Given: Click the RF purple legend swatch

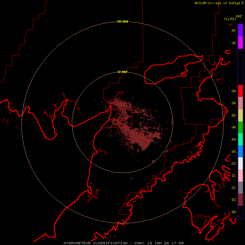Looking at the screenshot, I should [x=240, y=30].
